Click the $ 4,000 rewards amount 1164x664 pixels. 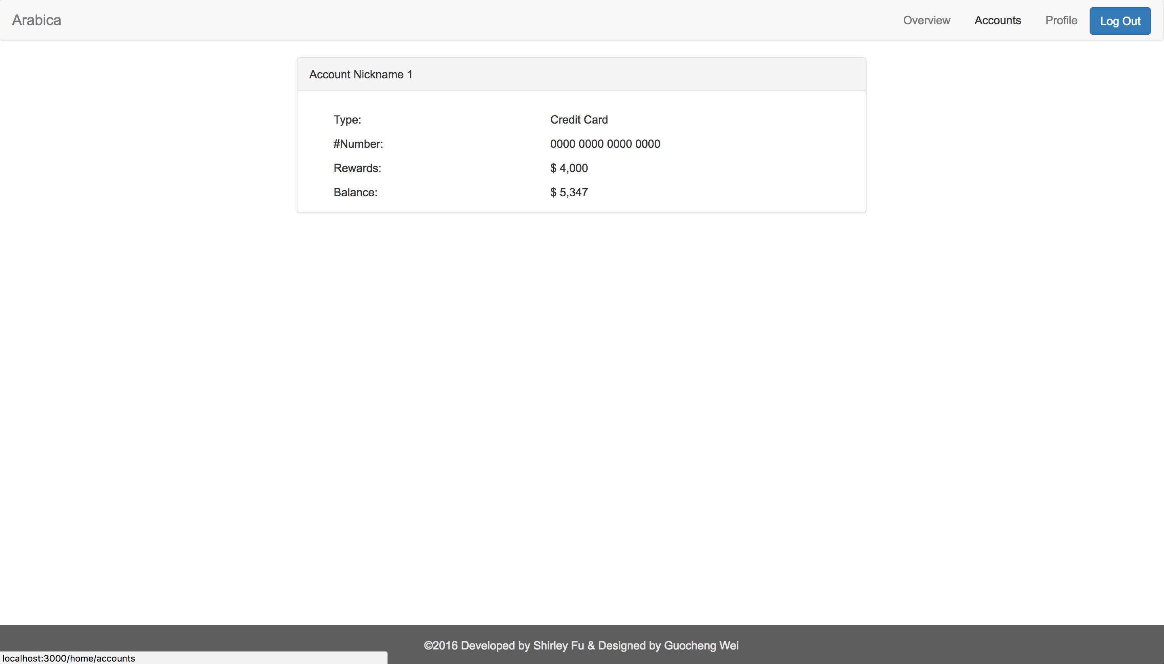[569, 168]
